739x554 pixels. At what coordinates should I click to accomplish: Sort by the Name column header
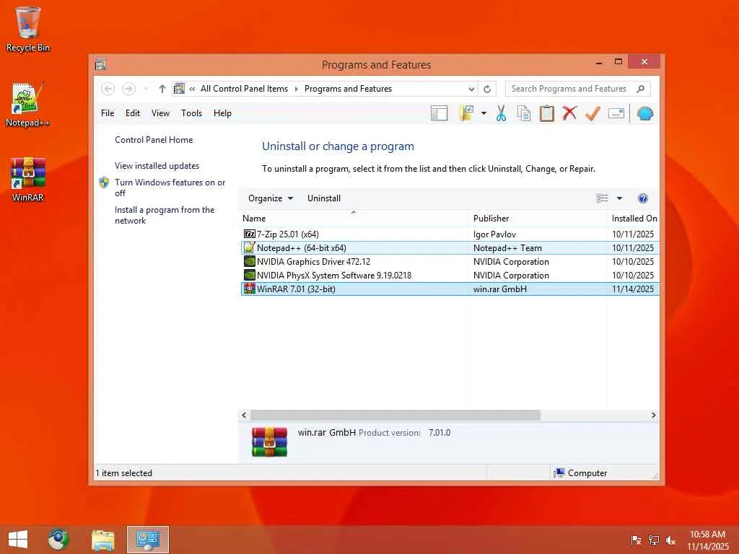354,219
